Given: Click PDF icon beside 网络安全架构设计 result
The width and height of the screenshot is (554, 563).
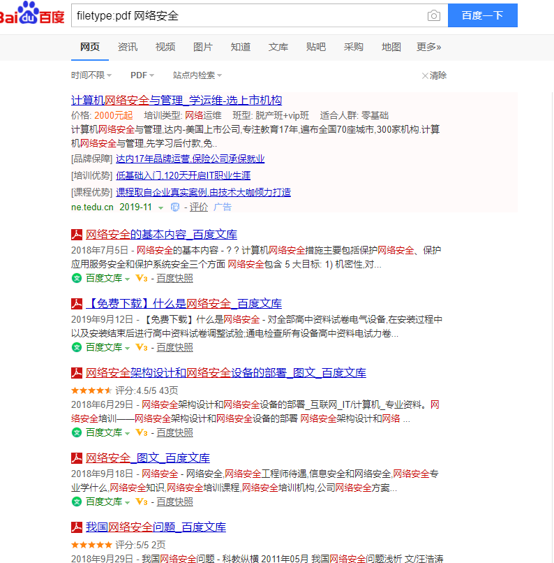Looking at the screenshot, I should [x=77, y=373].
